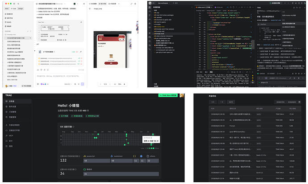
Task: Click the javascript JS icon
Action: pos(85,156)
